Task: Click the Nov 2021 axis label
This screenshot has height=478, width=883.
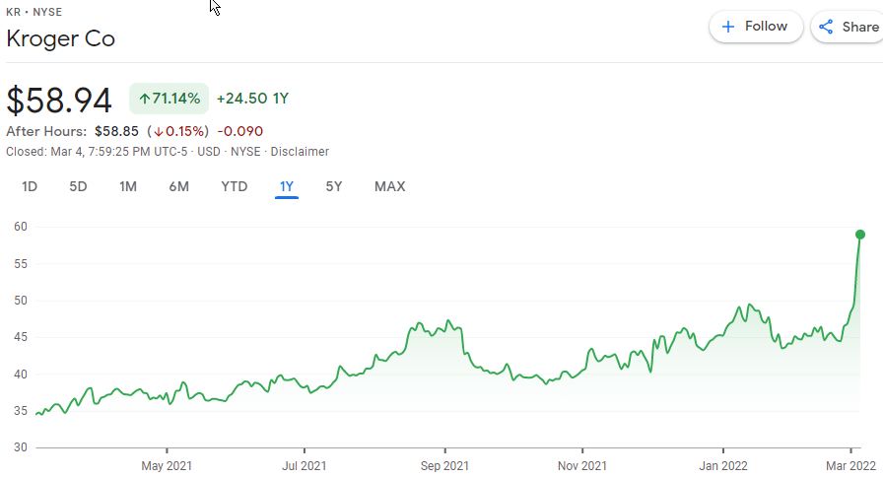Action: [582, 465]
